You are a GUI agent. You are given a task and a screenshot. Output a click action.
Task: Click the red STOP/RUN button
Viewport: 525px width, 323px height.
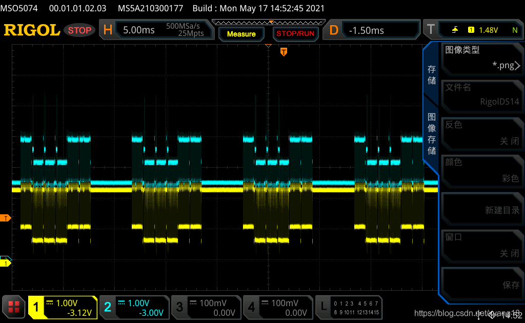[x=295, y=34]
